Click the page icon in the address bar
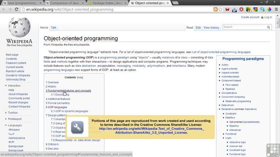 pos(23,9)
